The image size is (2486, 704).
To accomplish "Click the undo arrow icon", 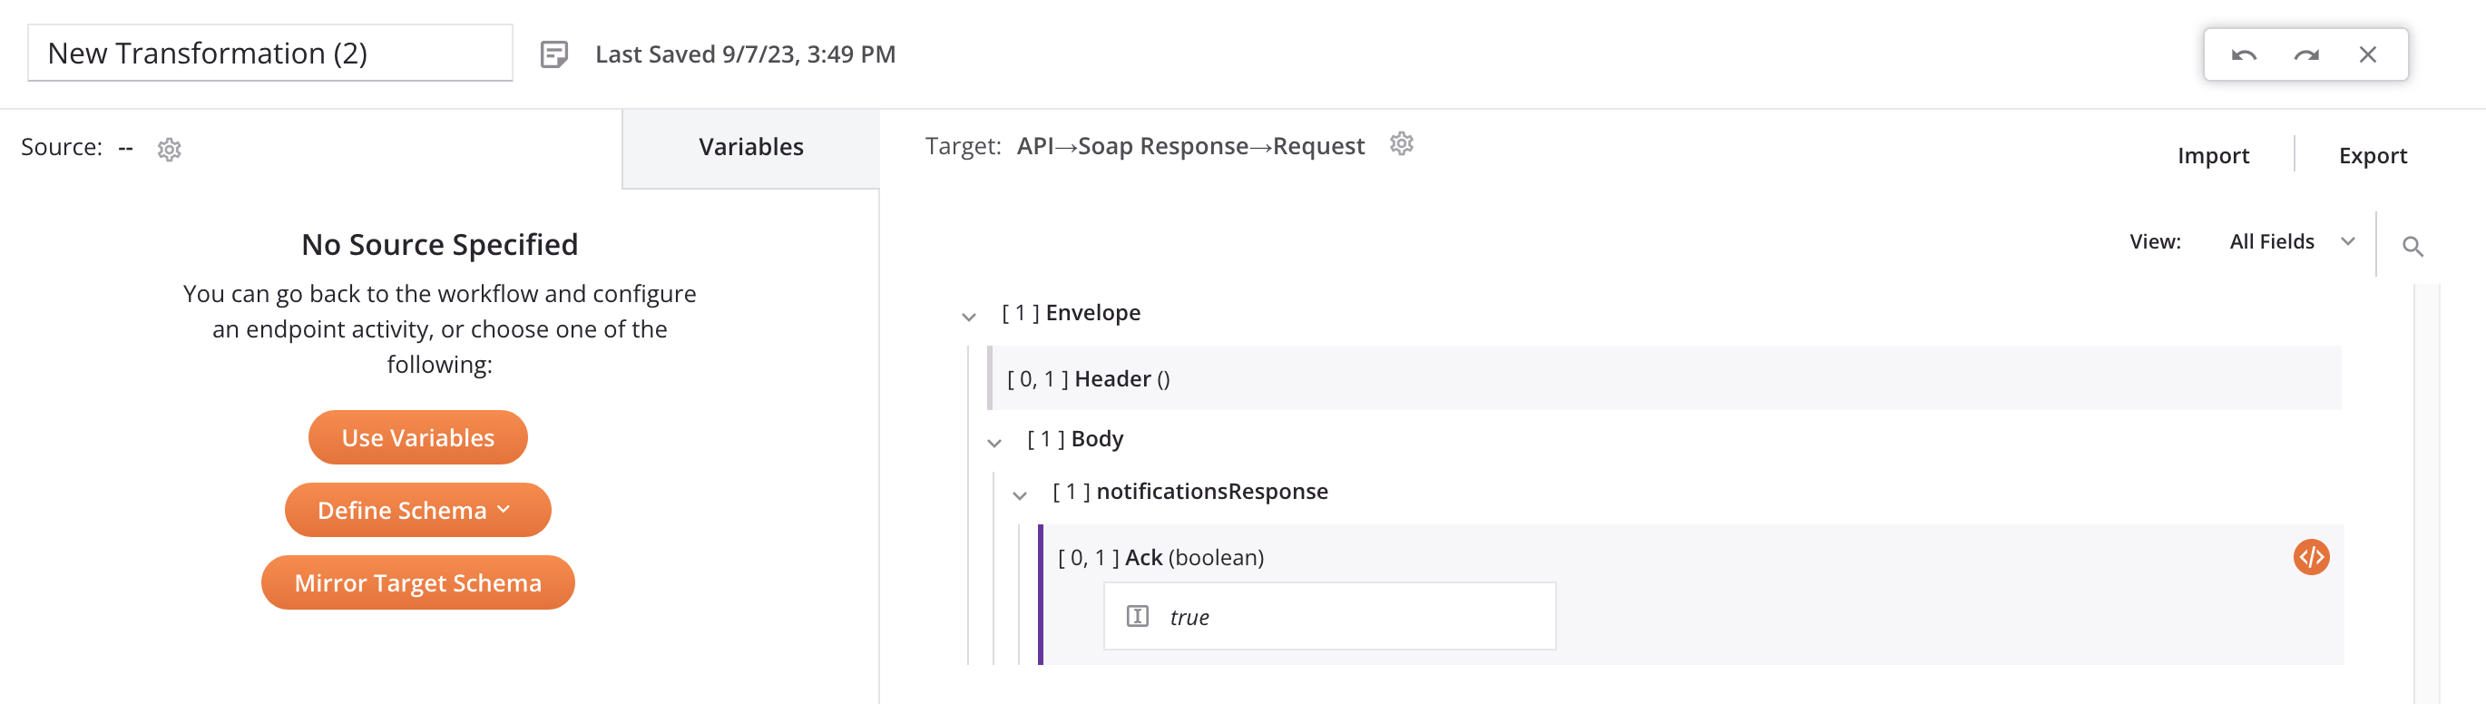I will coord(2243,55).
